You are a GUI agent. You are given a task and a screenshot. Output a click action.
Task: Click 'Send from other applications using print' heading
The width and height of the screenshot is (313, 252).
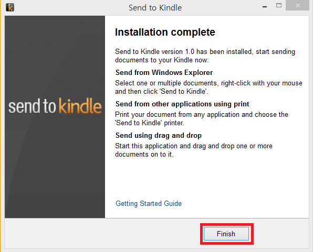(182, 104)
